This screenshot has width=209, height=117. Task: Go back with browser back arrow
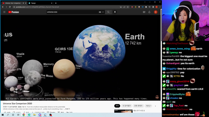[x=3, y=7]
